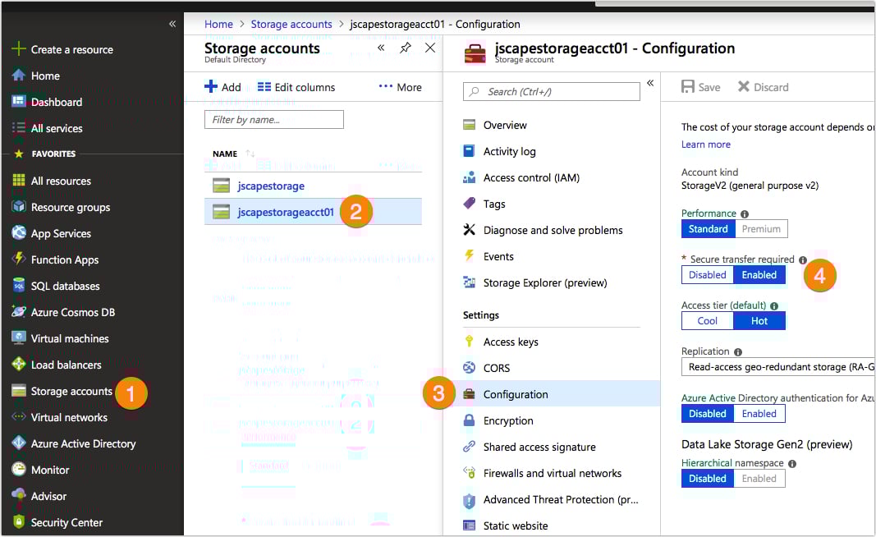The image size is (876, 537).
Task: Set Access tier to Cool
Action: tap(706, 320)
